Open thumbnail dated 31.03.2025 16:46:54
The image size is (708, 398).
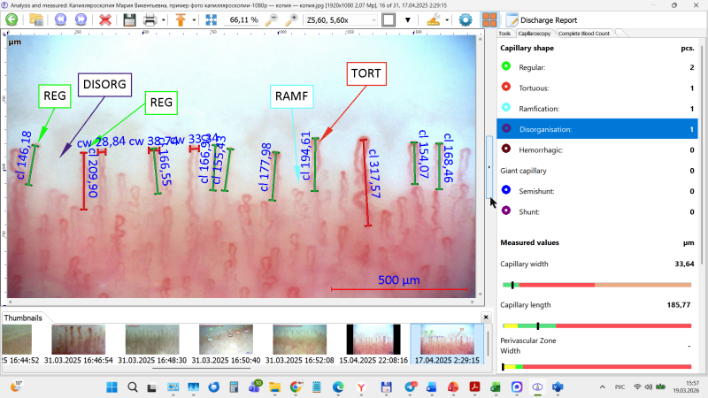coord(79,344)
